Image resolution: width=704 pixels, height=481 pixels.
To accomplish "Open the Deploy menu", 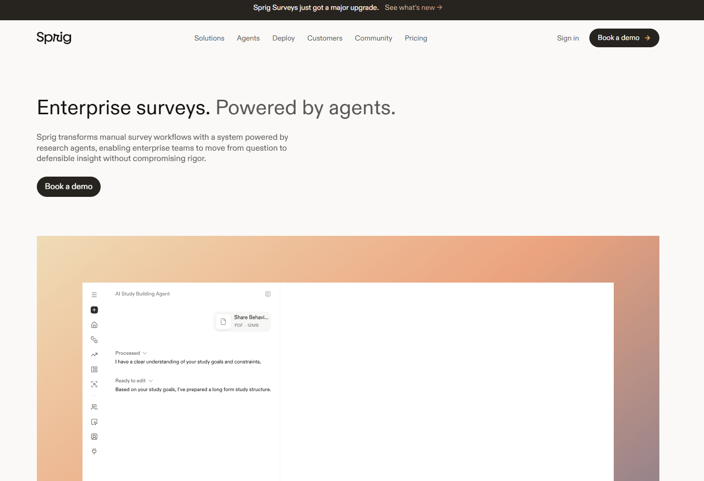I will (x=283, y=38).
